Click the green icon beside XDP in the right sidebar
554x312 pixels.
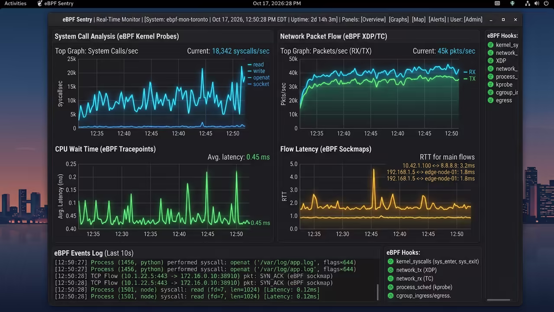pos(490,61)
